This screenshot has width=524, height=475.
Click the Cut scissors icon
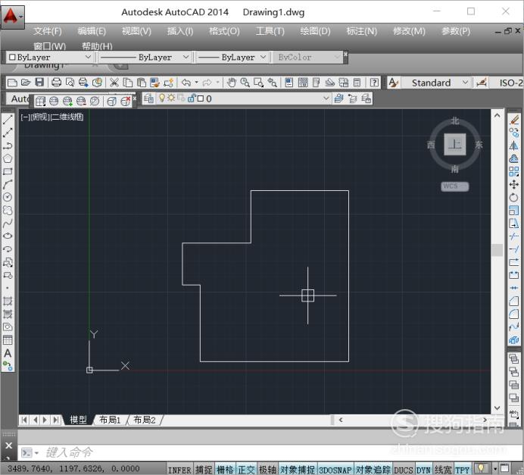click(x=114, y=83)
